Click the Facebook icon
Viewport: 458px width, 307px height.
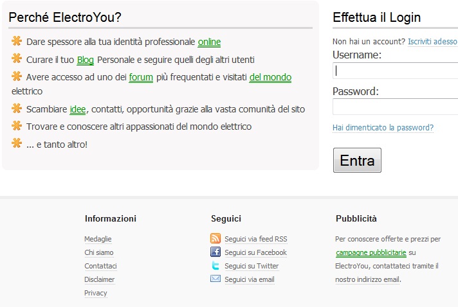pyautogui.click(x=215, y=252)
